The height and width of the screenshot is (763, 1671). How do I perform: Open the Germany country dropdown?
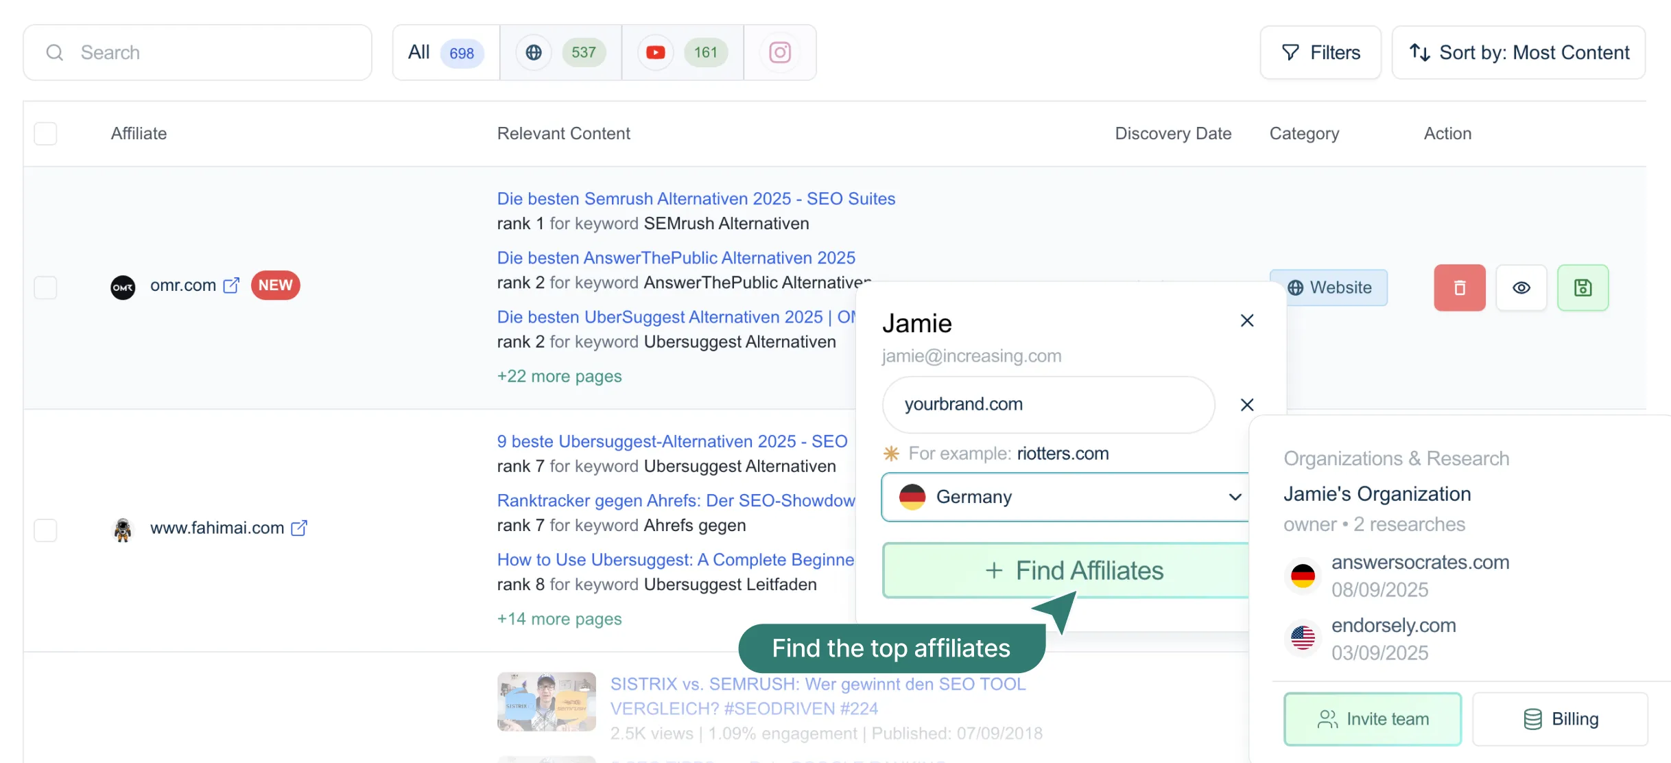tap(1065, 497)
